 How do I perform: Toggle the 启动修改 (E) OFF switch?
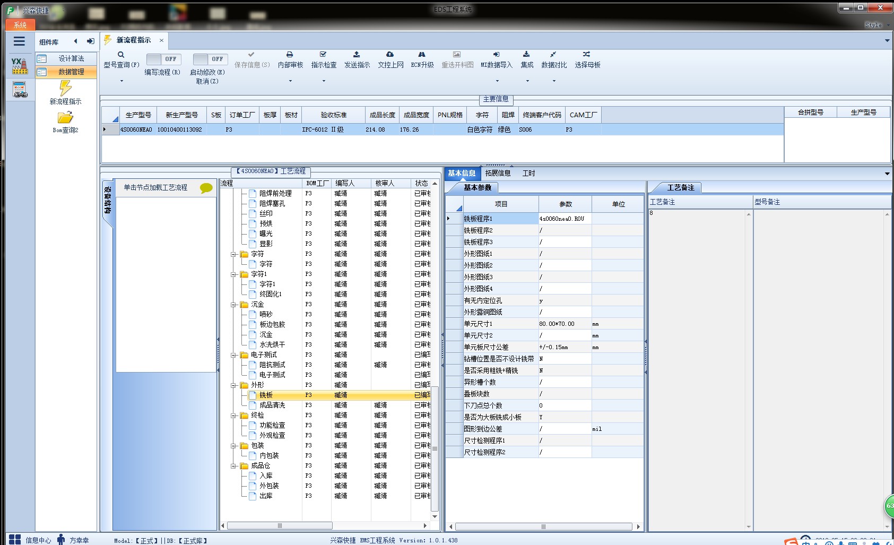point(210,59)
